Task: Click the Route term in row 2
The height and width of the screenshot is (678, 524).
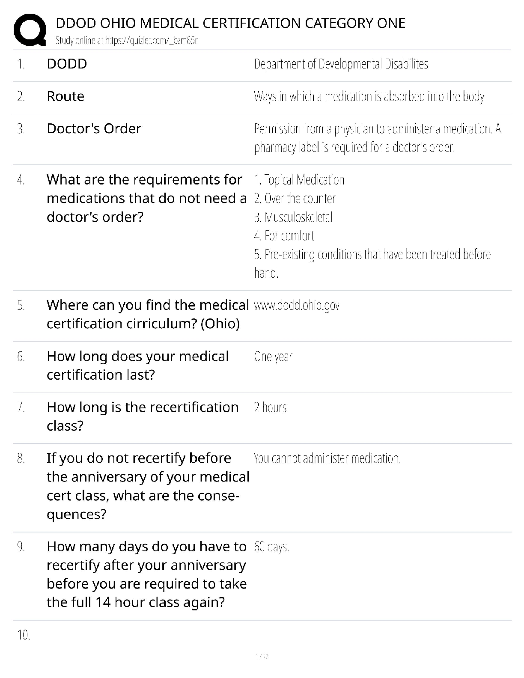Action: (x=65, y=96)
